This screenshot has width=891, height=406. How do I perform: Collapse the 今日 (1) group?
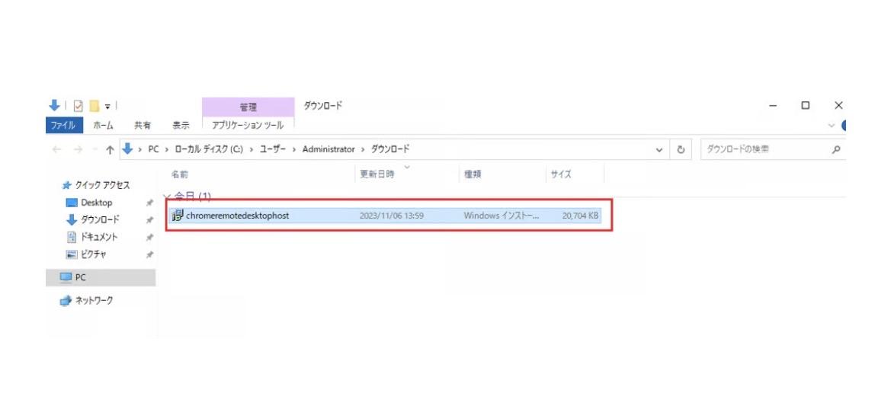[166, 197]
